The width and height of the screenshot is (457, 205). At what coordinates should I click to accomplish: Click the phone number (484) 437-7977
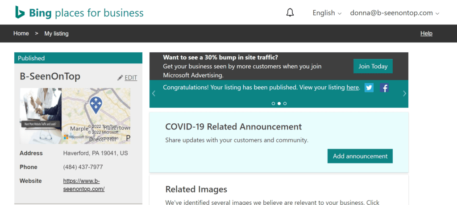(83, 167)
